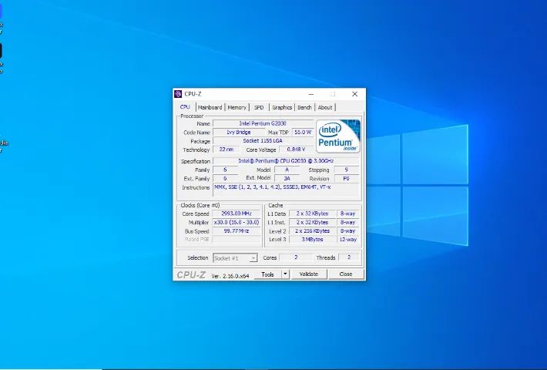
Task: Click the Revision value P0
Action: coord(347,178)
